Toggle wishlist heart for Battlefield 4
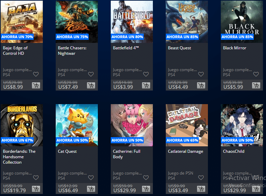 (146, 74)
